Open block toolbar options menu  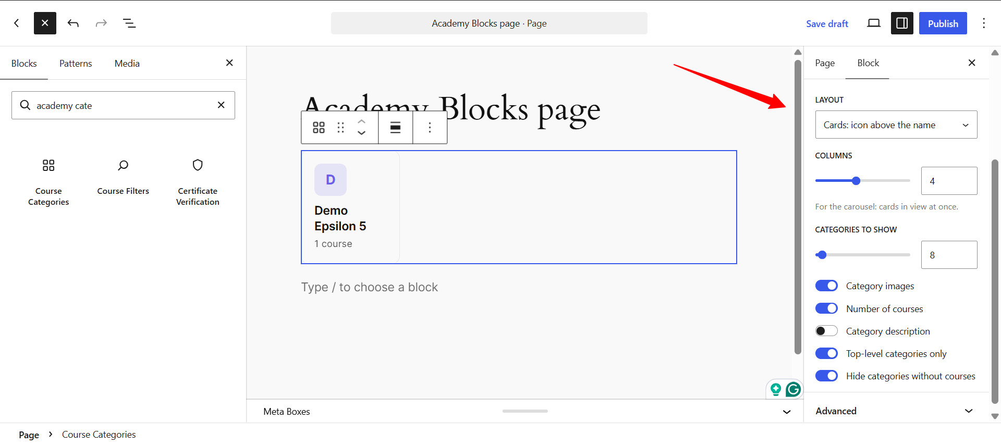tap(430, 128)
